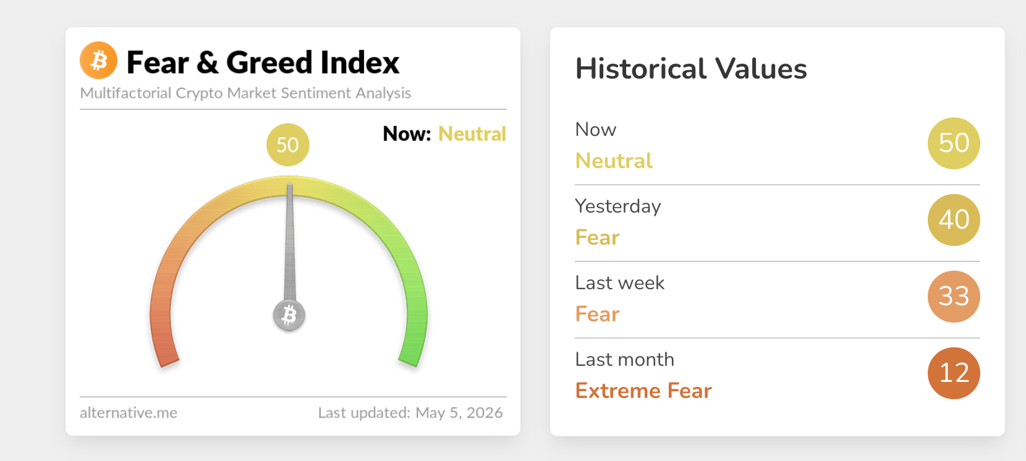The image size is (1026, 461).
Task: Click the Fear & Greed Index title
Action: tap(263, 62)
